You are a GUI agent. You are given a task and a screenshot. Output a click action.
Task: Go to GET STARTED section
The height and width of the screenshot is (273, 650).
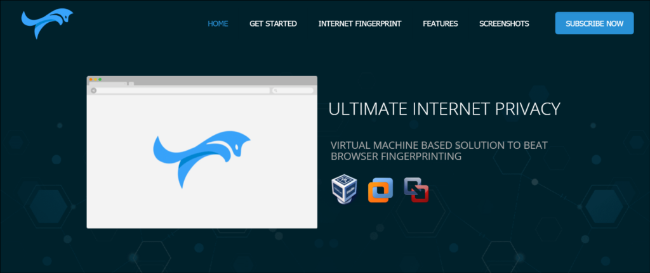pos(273,23)
